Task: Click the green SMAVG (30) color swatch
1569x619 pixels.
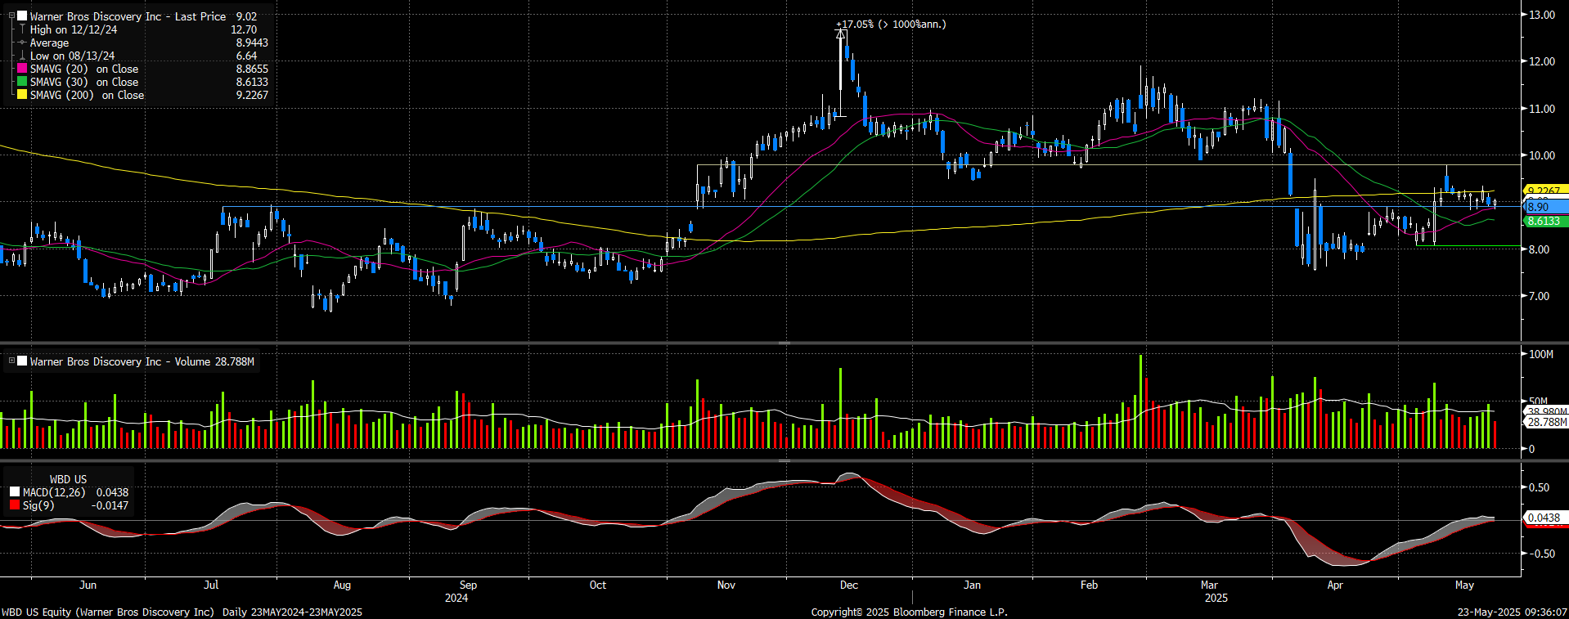Action: click(x=22, y=82)
